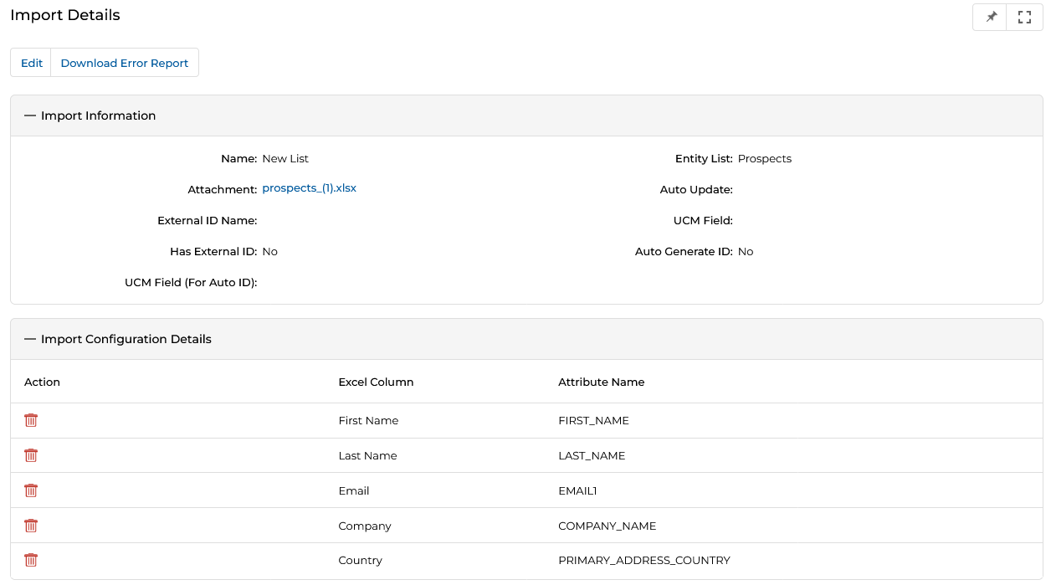Select the FIRST_NAME attribute cell
Screen dimensions: 1051x585
point(593,420)
